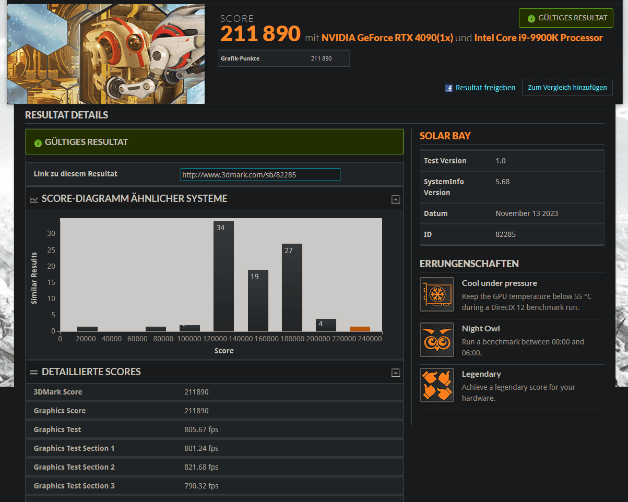Click the orange highlighted histogram bar

click(360, 329)
